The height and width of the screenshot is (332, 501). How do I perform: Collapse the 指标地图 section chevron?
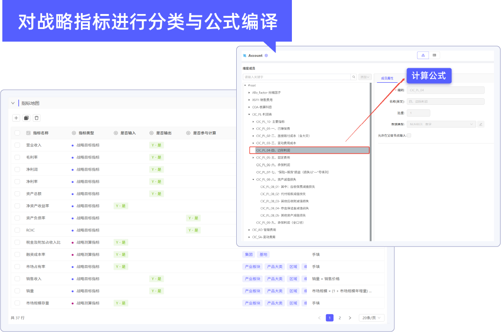(x=13, y=103)
